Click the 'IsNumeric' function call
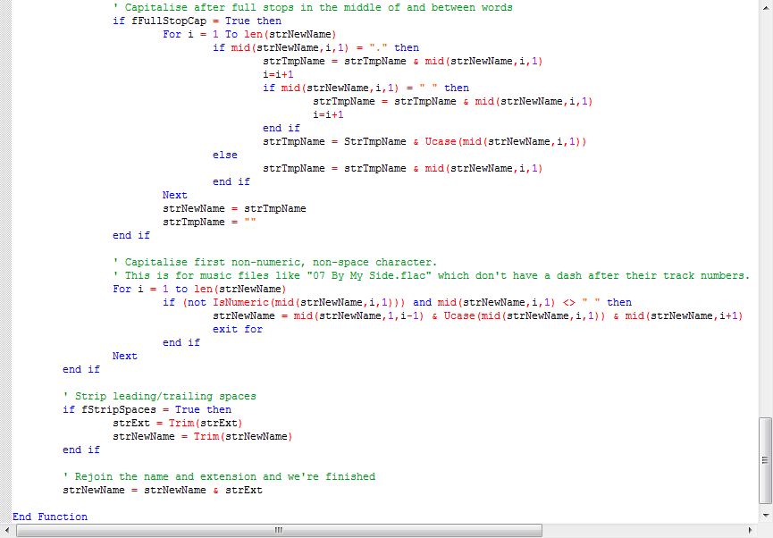The height and width of the screenshot is (538, 773). 240,302
